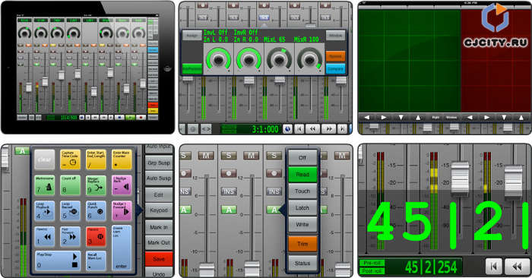Tap the pink Nudge Back key
This screenshot has width=532, height=278.
click(x=122, y=185)
